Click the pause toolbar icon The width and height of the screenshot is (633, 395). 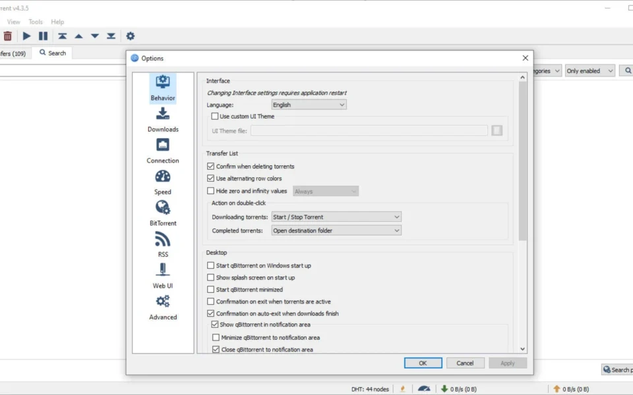click(43, 36)
